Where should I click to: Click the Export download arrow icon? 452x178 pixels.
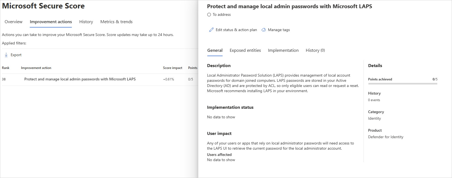click(6, 55)
